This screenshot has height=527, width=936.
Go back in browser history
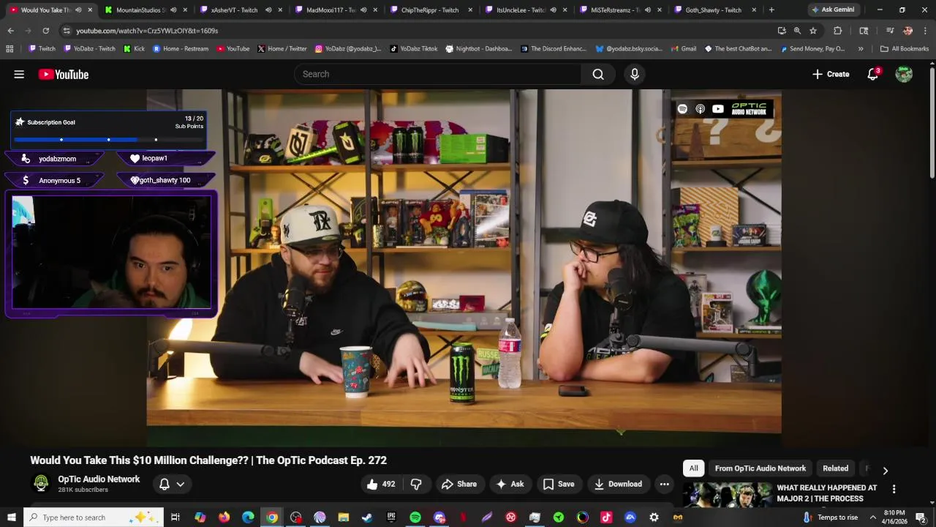pyautogui.click(x=10, y=31)
